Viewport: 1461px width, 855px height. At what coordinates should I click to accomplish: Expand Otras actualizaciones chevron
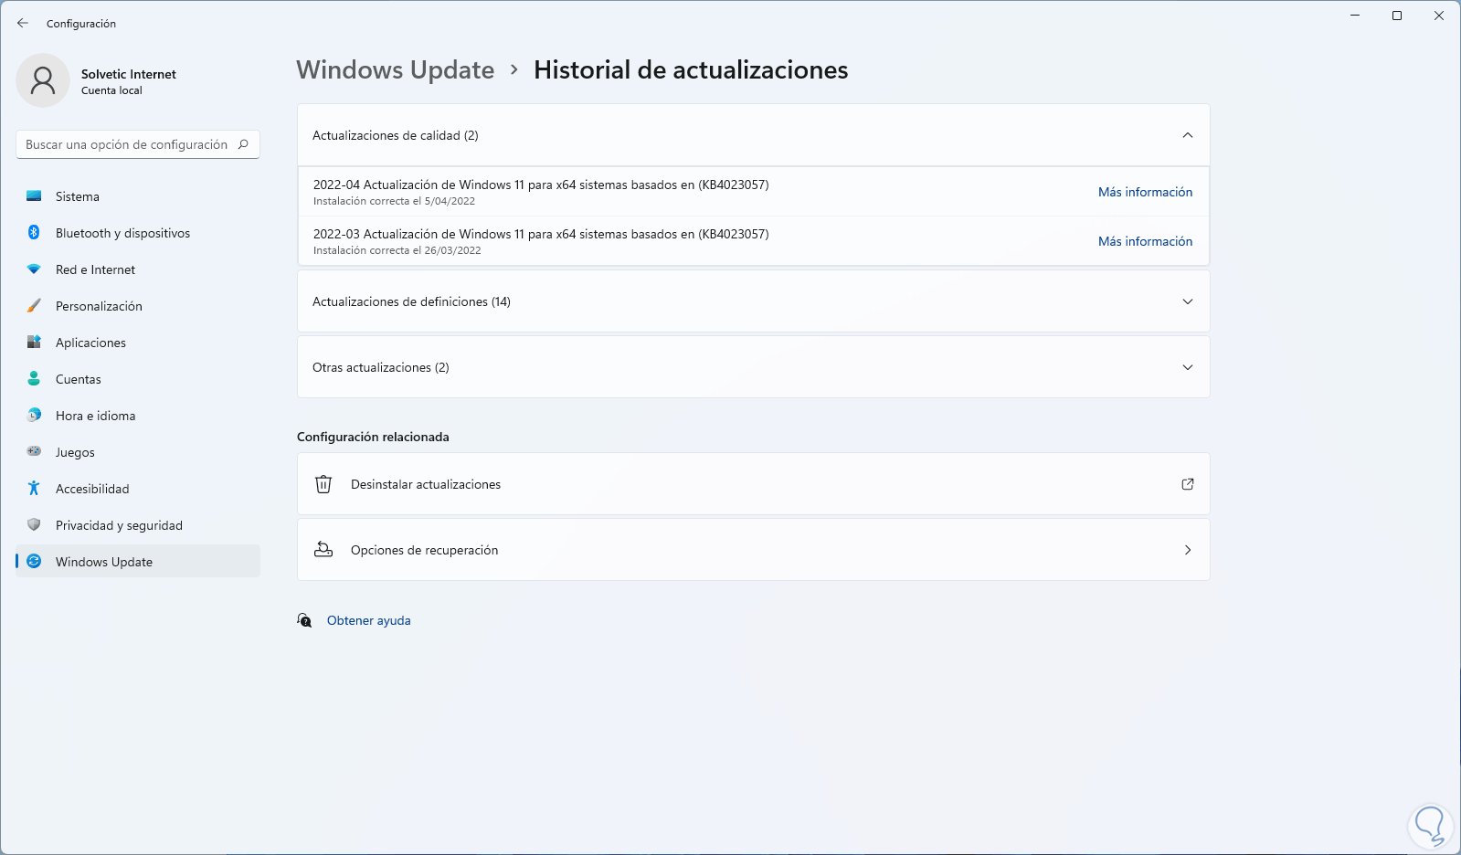[1188, 367]
